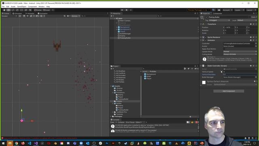Click the Add Component button
Image resolution: width=259 pixels, height=146 pixels.
click(x=229, y=91)
